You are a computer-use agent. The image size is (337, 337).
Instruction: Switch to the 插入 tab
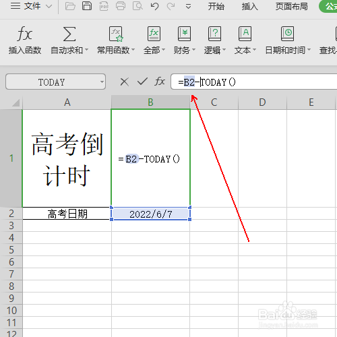[249, 6]
